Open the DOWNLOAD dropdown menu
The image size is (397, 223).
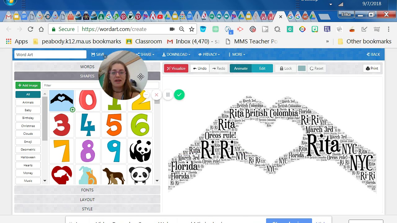pyautogui.click(x=176, y=55)
